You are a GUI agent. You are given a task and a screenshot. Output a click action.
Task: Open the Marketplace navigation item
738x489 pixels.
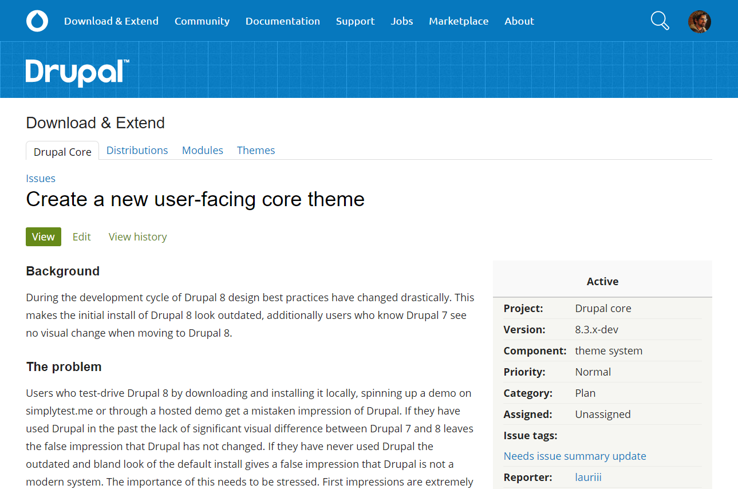pos(458,21)
